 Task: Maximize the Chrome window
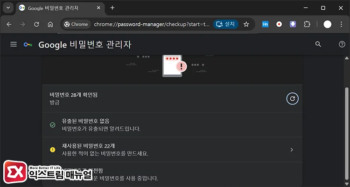[x=323, y=8]
